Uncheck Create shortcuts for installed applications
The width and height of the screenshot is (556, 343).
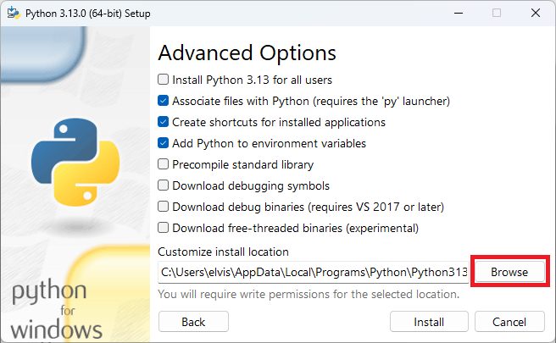pyautogui.click(x=163, y=122)
